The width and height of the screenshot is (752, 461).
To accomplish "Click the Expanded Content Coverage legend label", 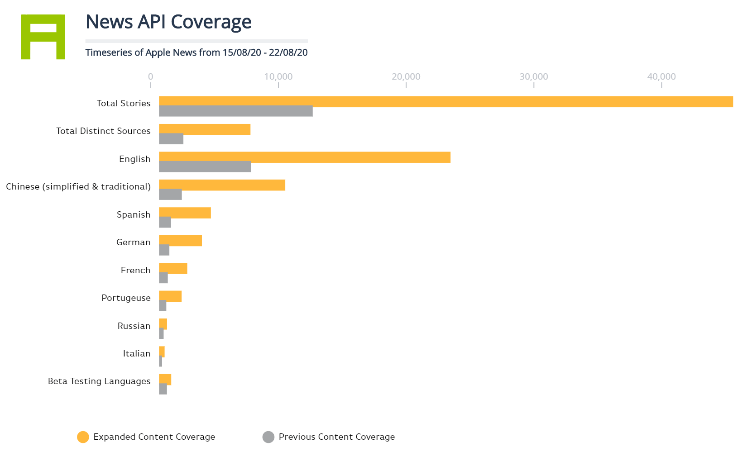I will pos(154,437).
